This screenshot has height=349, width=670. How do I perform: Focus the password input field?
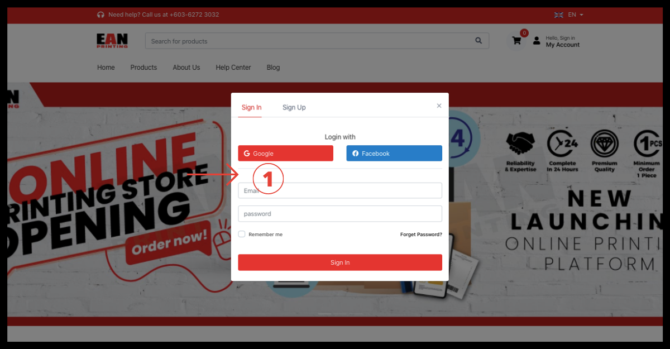tap(339, 214)
